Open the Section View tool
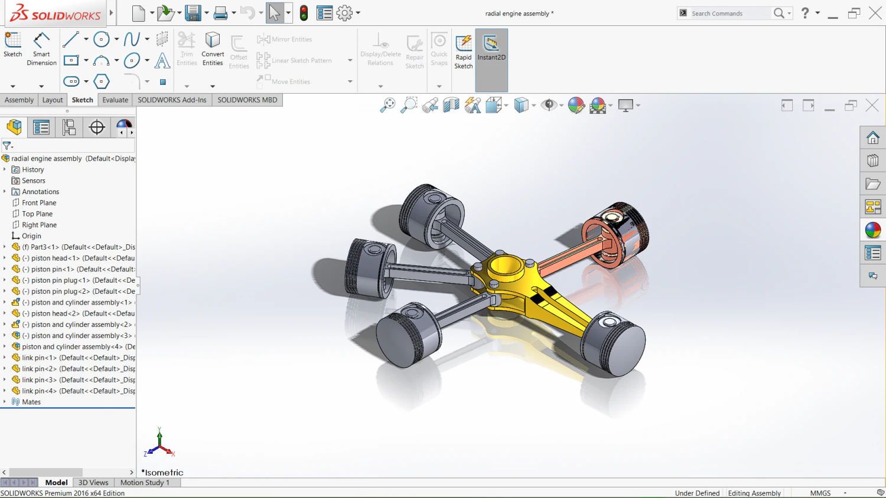The height and width of the screenshot is (498, 886). [x=451, y=105]
